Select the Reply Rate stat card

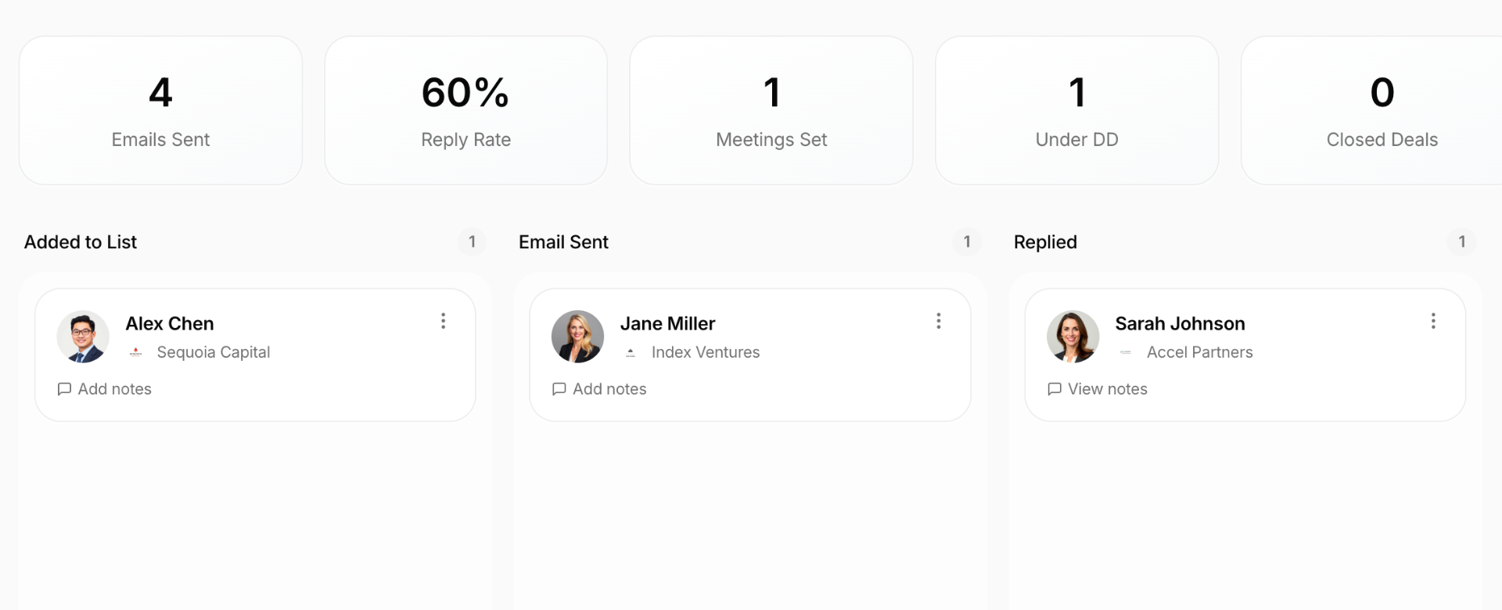click(x=465, y=110)
